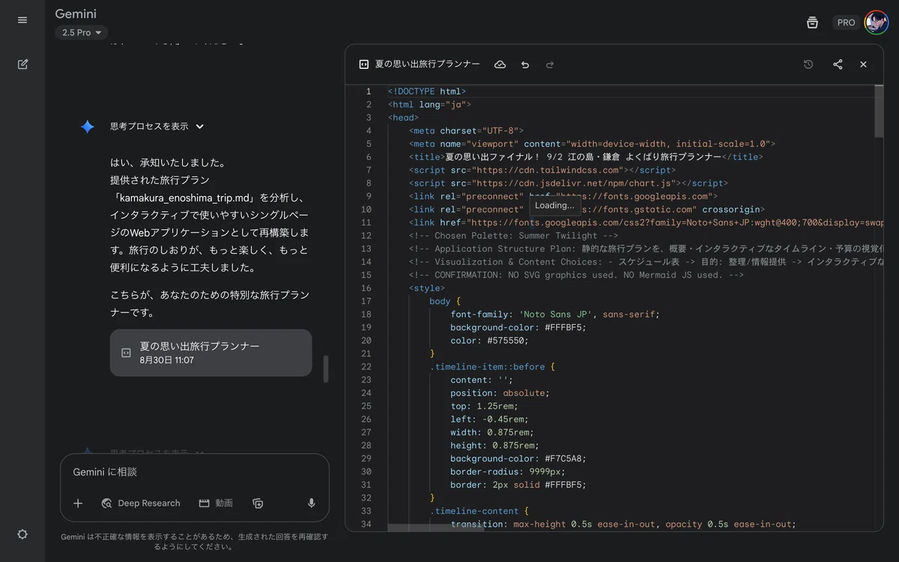
Task: Click the <!DOCTYPE html> code line
Action: 427,91
